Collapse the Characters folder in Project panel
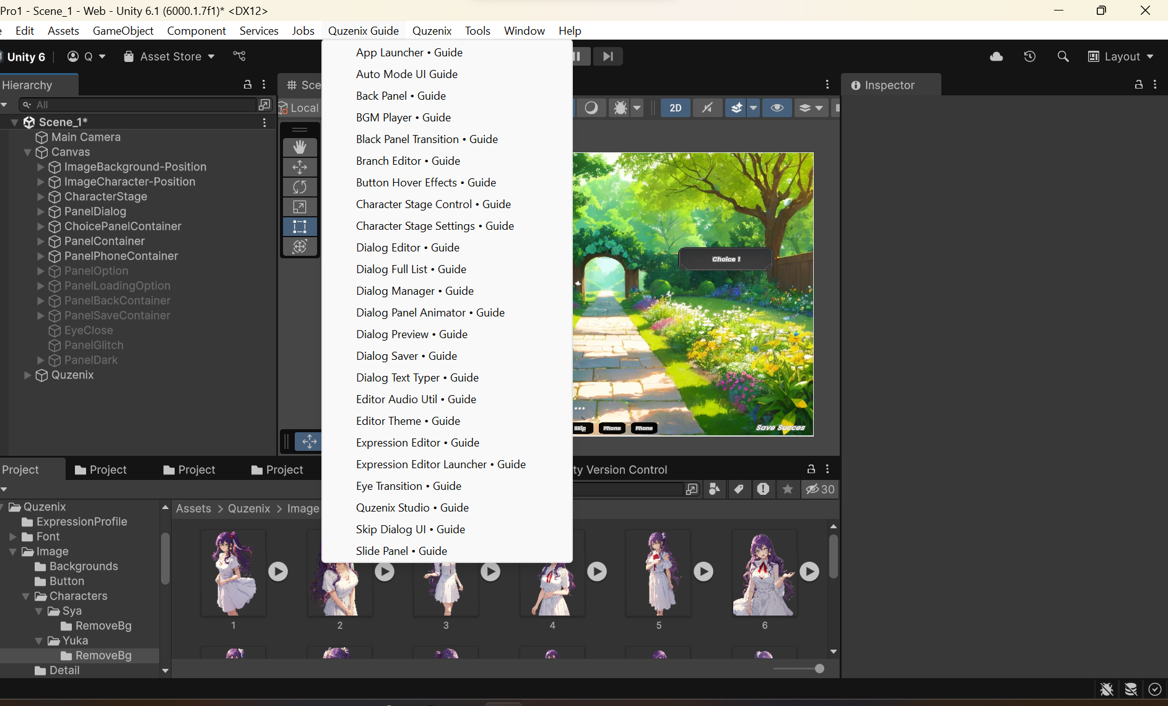1168x706 pixels. [x=26, y=596]
